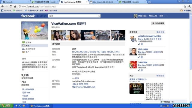This screenshot has height=108, width=192.
Task: Click the create fan page button
Action: point(158,23)
